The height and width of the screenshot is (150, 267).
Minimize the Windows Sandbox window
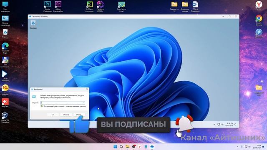click(223, 17)
